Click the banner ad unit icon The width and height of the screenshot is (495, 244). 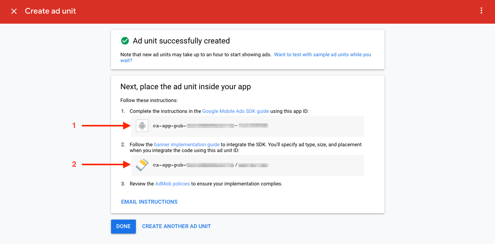coord(142,165)
